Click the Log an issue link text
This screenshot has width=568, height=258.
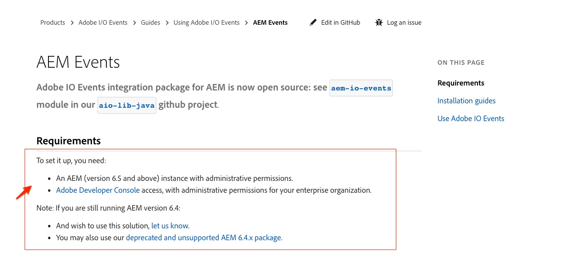tap(404, 23)
